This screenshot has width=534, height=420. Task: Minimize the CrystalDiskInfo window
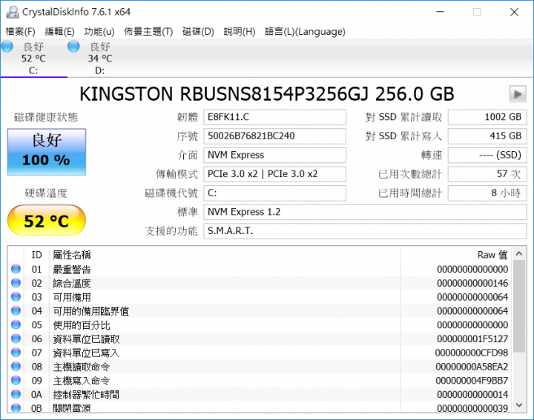point(441,12)
